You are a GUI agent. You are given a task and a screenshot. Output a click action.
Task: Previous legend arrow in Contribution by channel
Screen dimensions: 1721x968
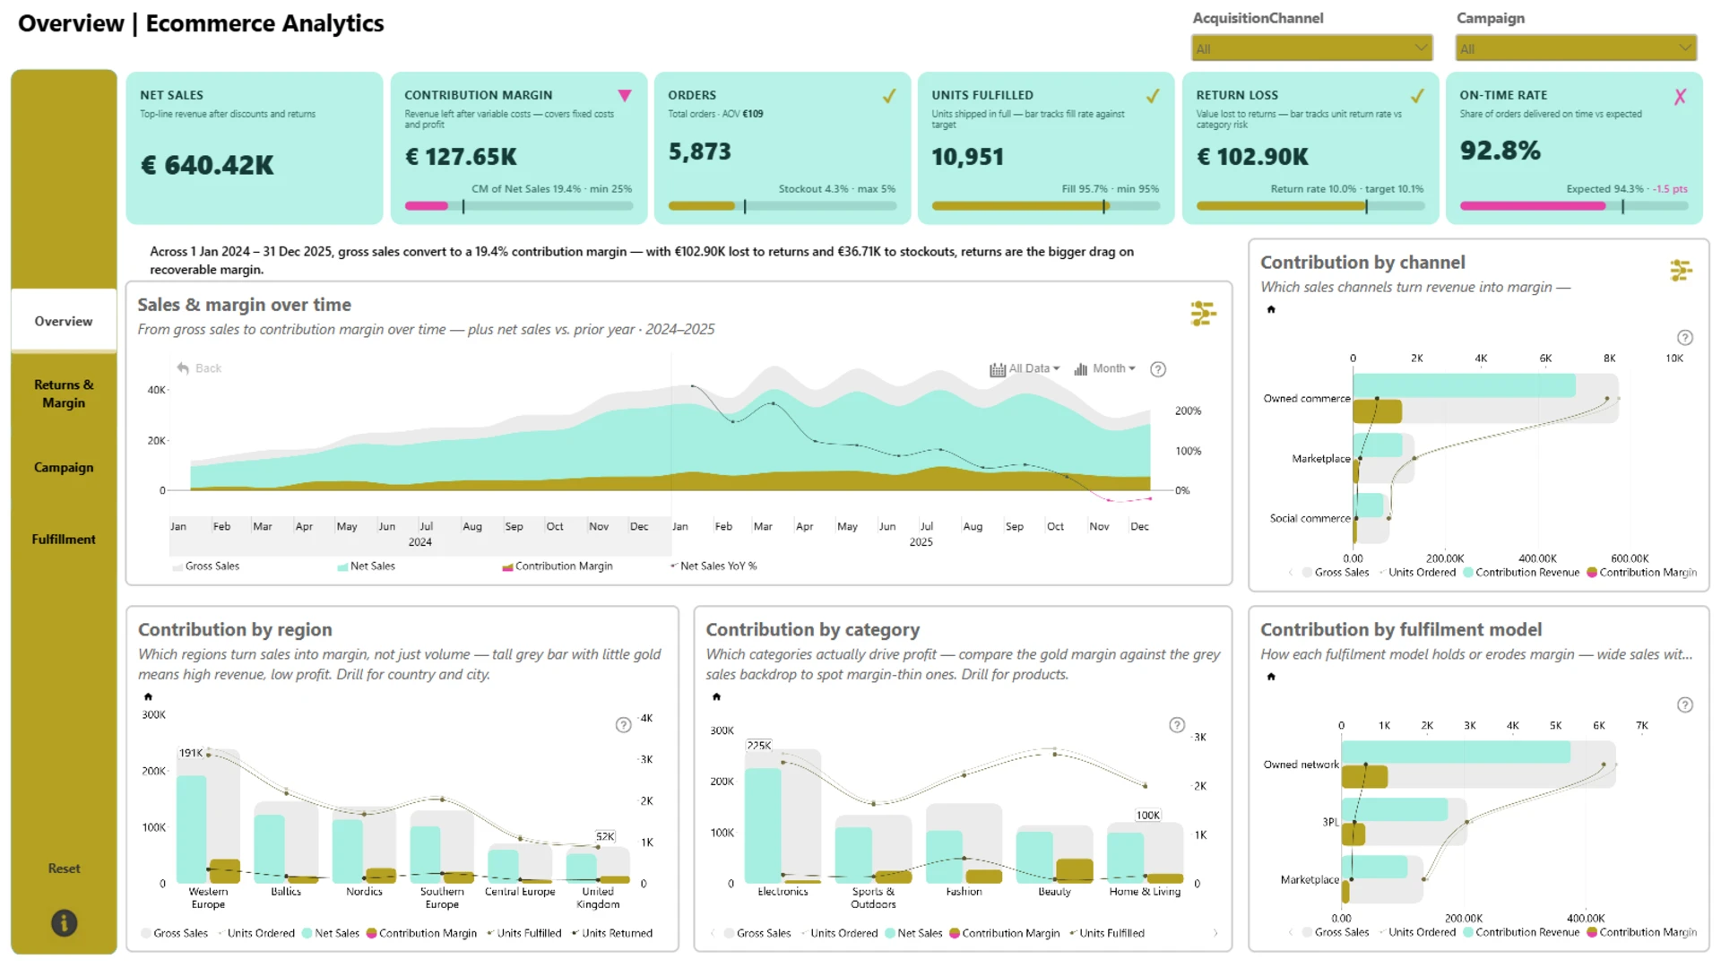tap(1291, 573)
